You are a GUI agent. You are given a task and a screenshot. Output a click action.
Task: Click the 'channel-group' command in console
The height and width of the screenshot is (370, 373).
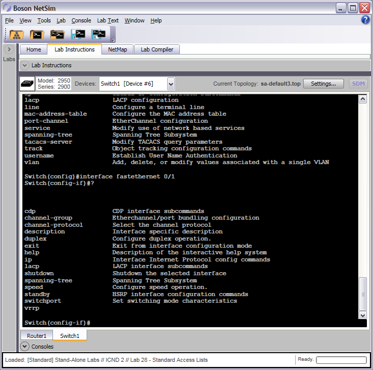pos(48,218)
